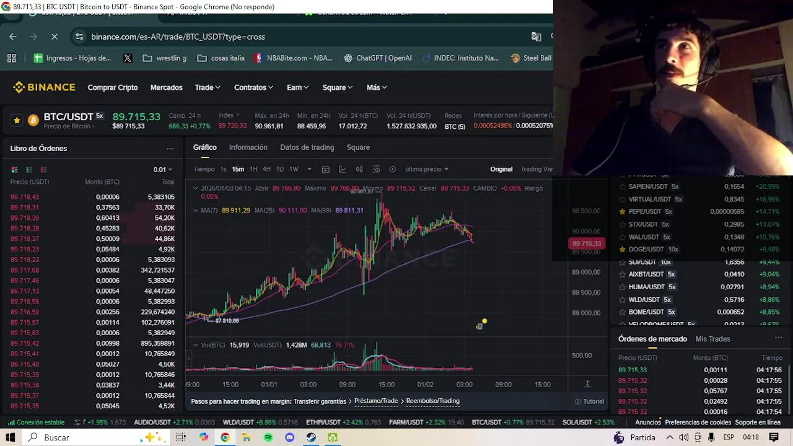Open the Contratos dropdown menu
The image size is (793, 446).
pos(253,87)
